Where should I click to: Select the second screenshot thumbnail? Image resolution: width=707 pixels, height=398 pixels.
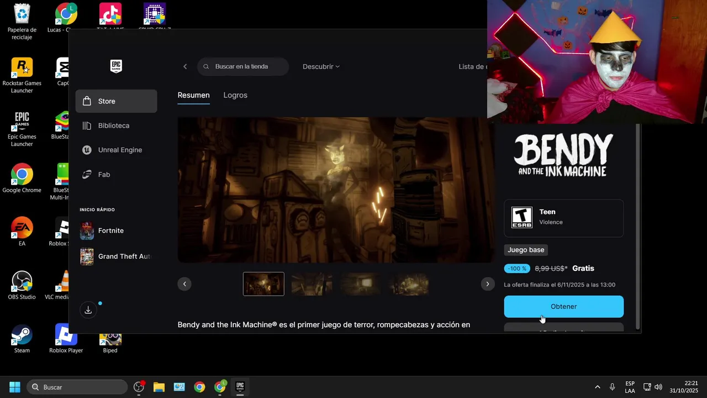312,284
